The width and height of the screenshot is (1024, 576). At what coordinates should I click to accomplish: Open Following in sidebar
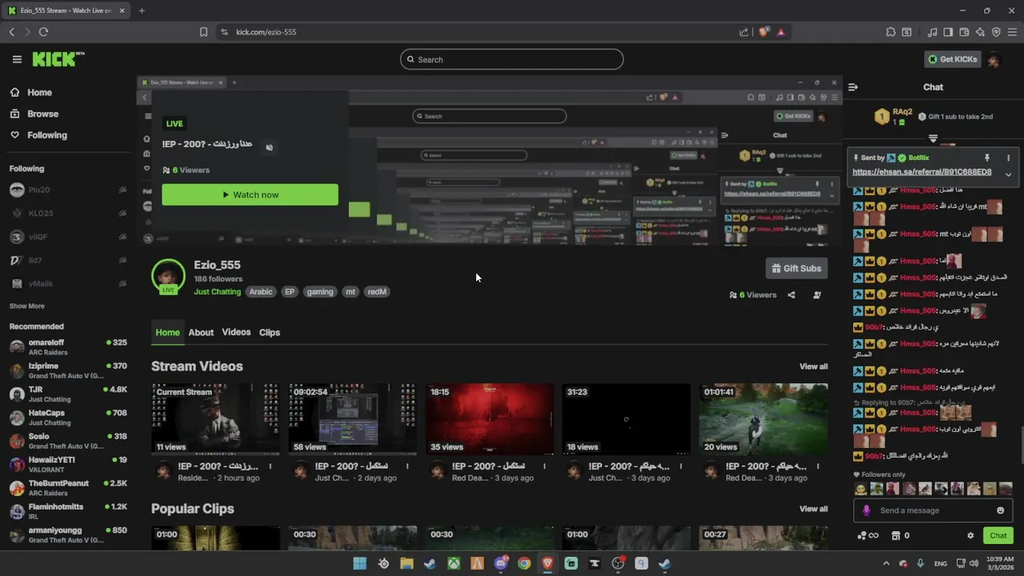point(38,135)
